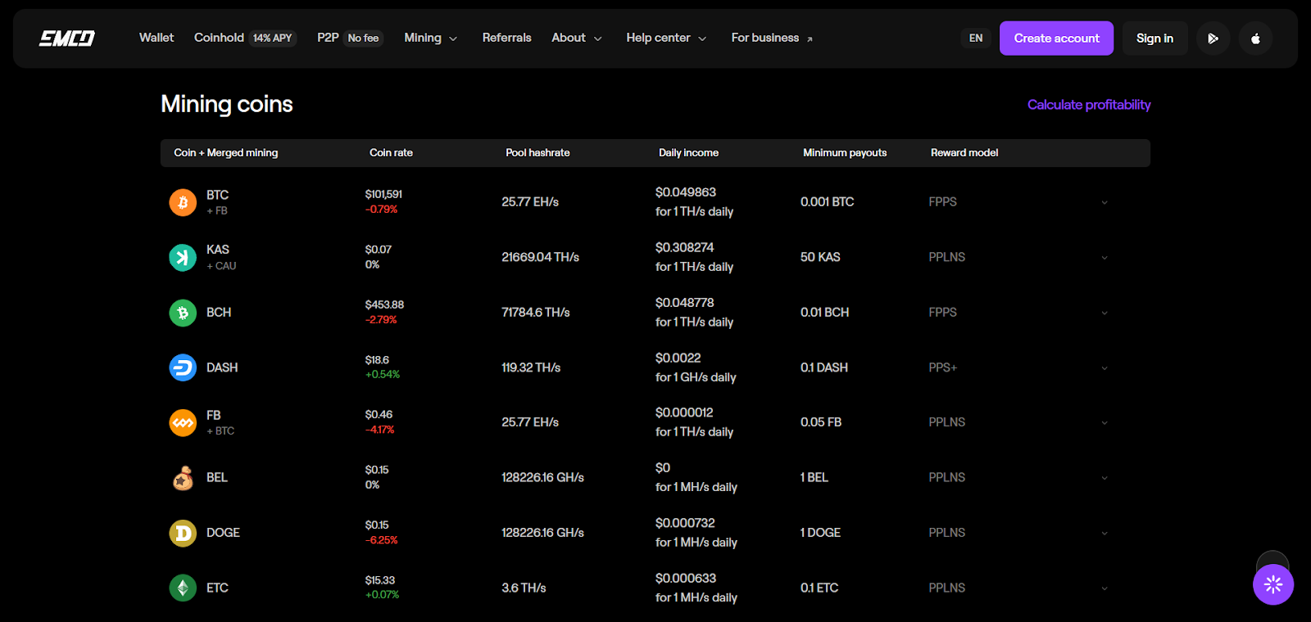The image size is (1311, 622).
Task: Click the EMCD logo
Action: (x=67, y=38)
